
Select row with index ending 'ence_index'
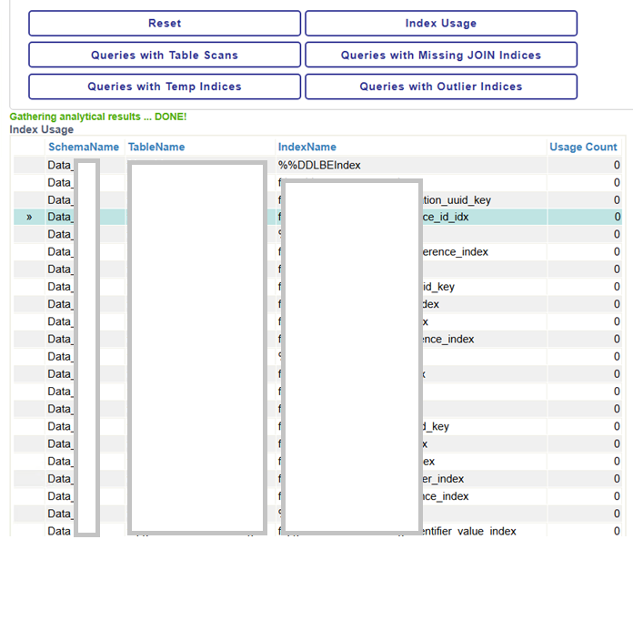[x=447, y=340]
